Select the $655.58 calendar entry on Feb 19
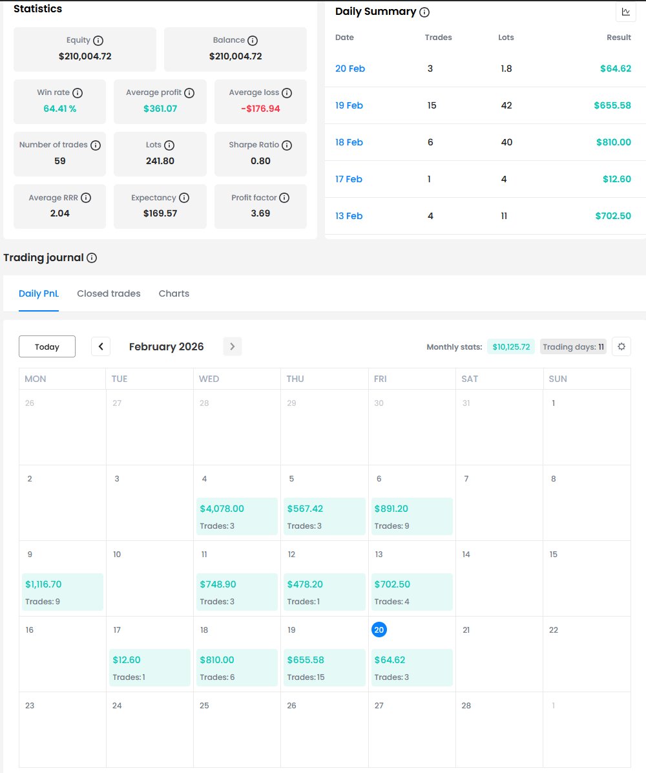Screen dimensions: 646x773 [x=324, y=668]
